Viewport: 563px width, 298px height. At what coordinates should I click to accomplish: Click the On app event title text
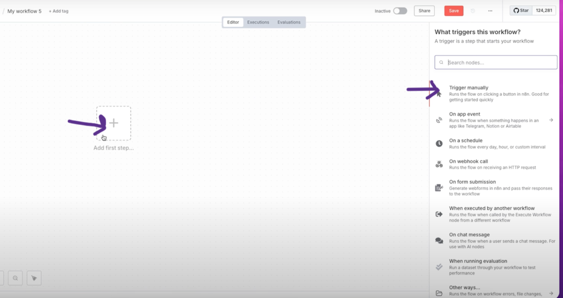point(465,114)
